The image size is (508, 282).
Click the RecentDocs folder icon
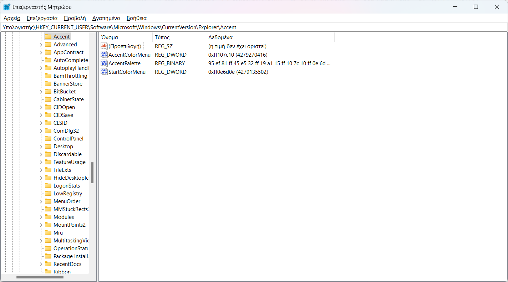point(48,264)
